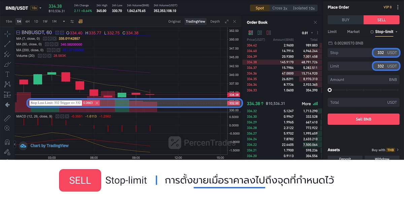The height and width of the screenshot is (201, 404).
Task: Select the trend line drawing tool
Action: tap(7, 44)
